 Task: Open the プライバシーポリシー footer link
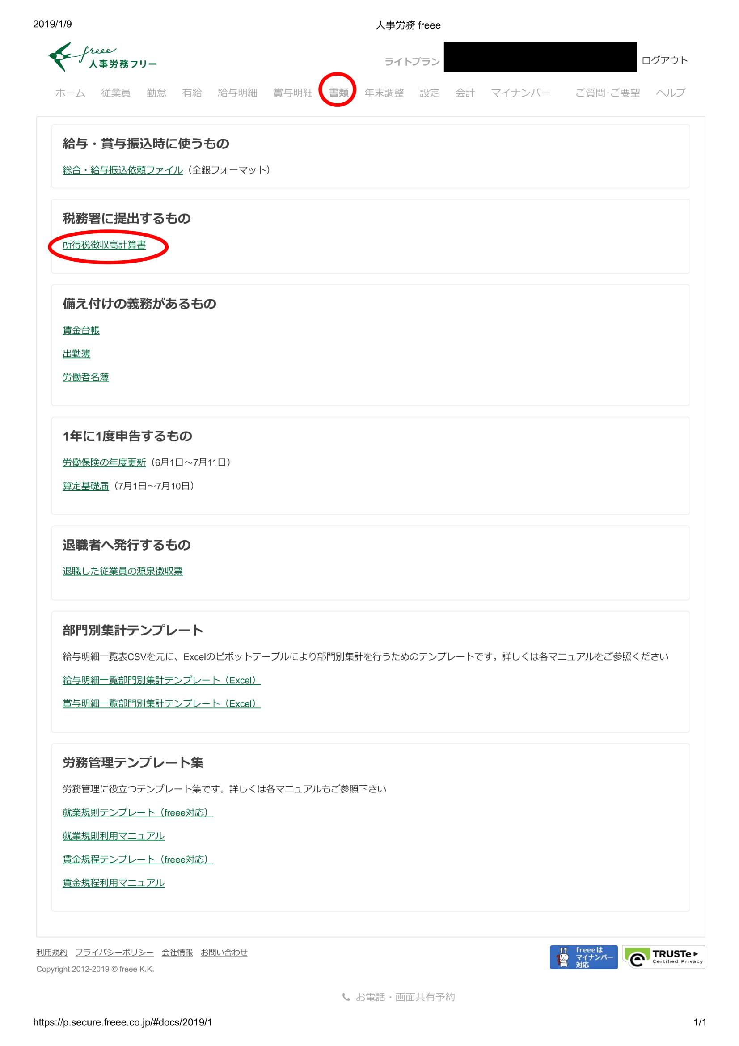pyautogui.click(x=114, y=953)
